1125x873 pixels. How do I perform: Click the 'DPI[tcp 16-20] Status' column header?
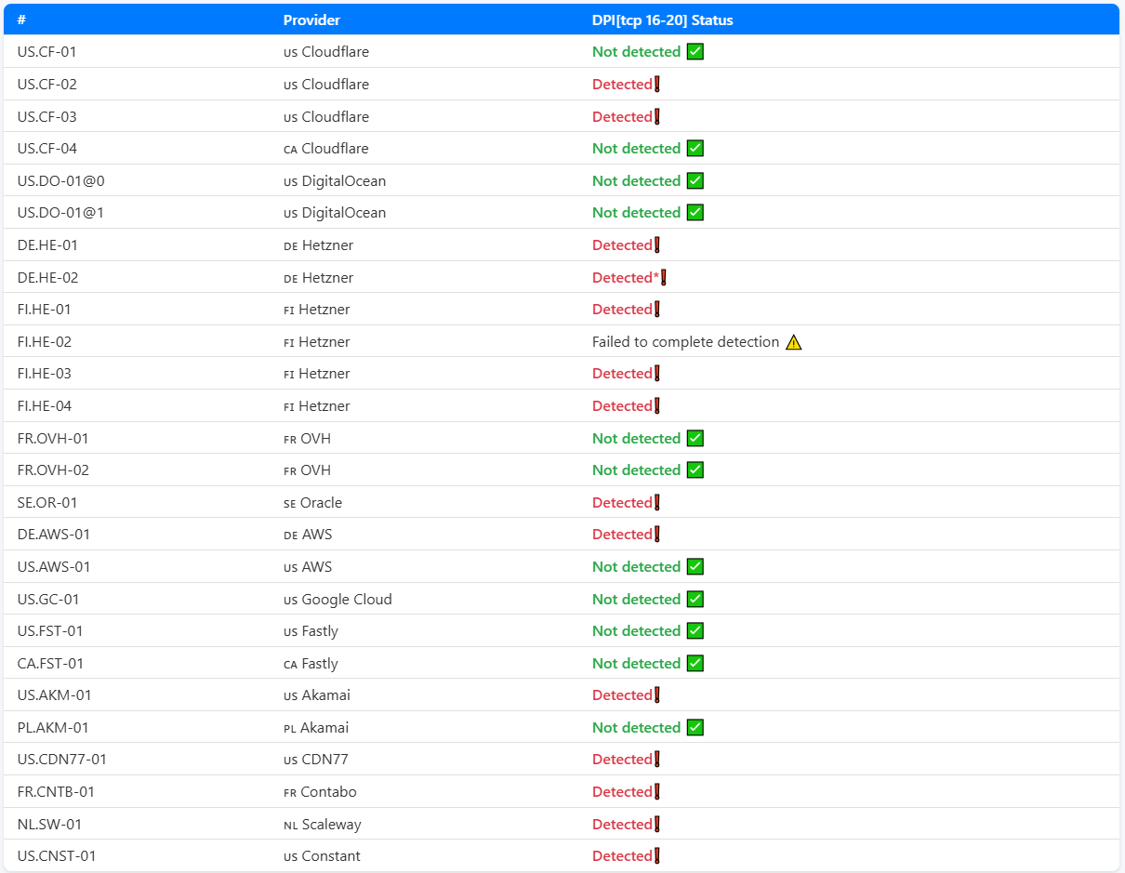tap(663, 20)
